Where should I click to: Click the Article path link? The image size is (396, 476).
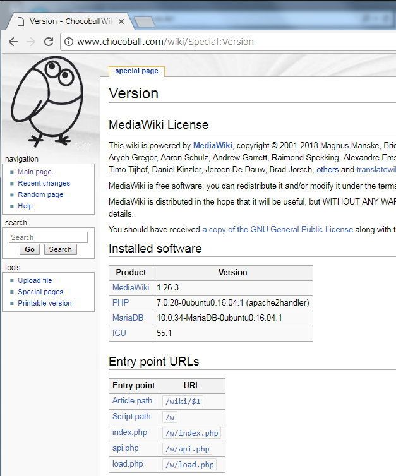[x=132, y=401]
